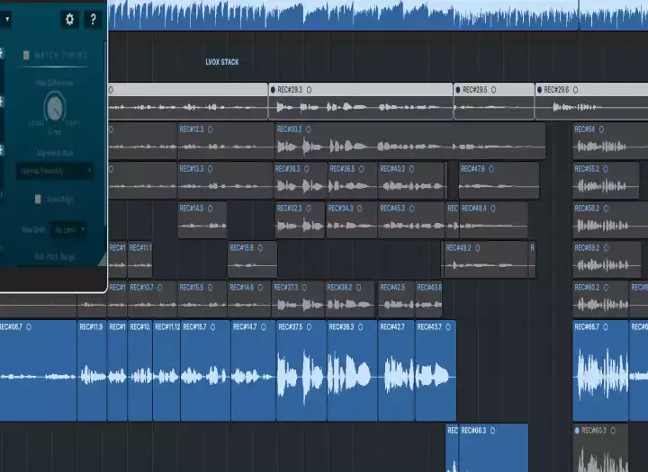Click the plugin panel resize corner grip

103,260
